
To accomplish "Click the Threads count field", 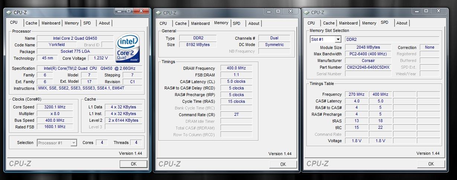I will point(136,143).
